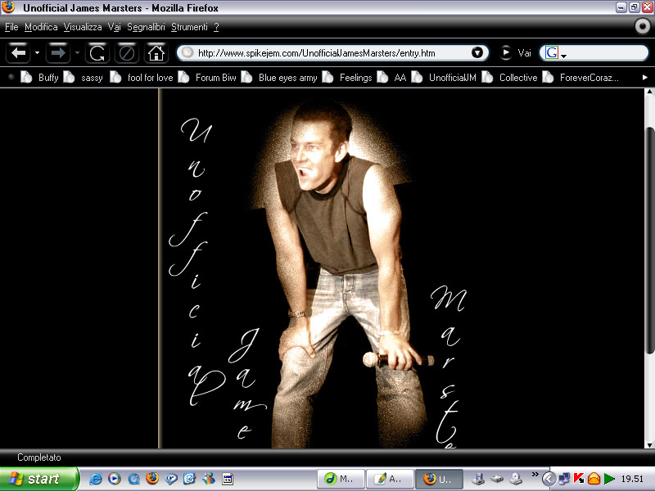This screenshot has height=491, width=655.
Task: Open the Windows start menu
Action: coord(38,479)
